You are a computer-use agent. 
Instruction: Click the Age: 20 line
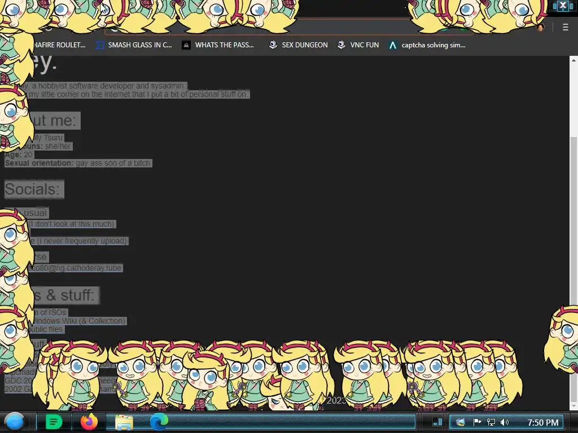click(x=19, y=154)
